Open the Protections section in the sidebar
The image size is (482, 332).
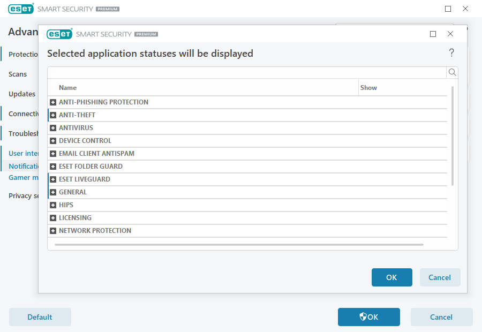point(24,55)
